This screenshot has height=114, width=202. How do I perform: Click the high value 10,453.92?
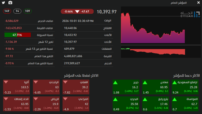[70, 35]
